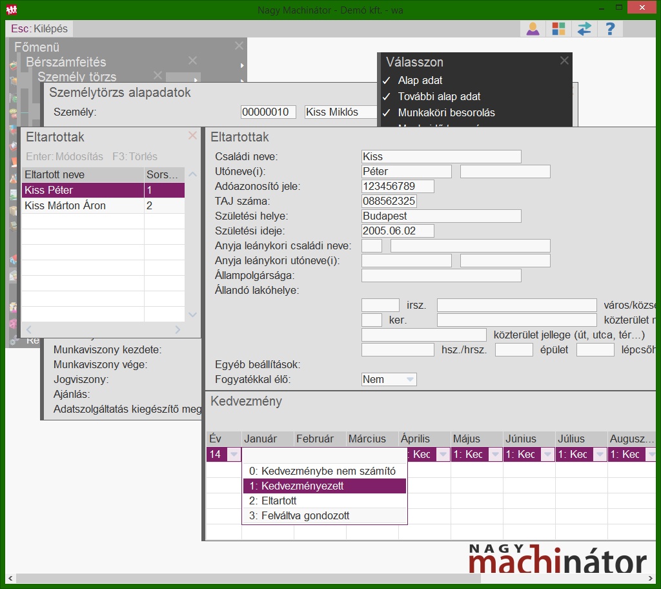Open the four colored squares module icon
661x589 pixels.
(x=558, y=29)
